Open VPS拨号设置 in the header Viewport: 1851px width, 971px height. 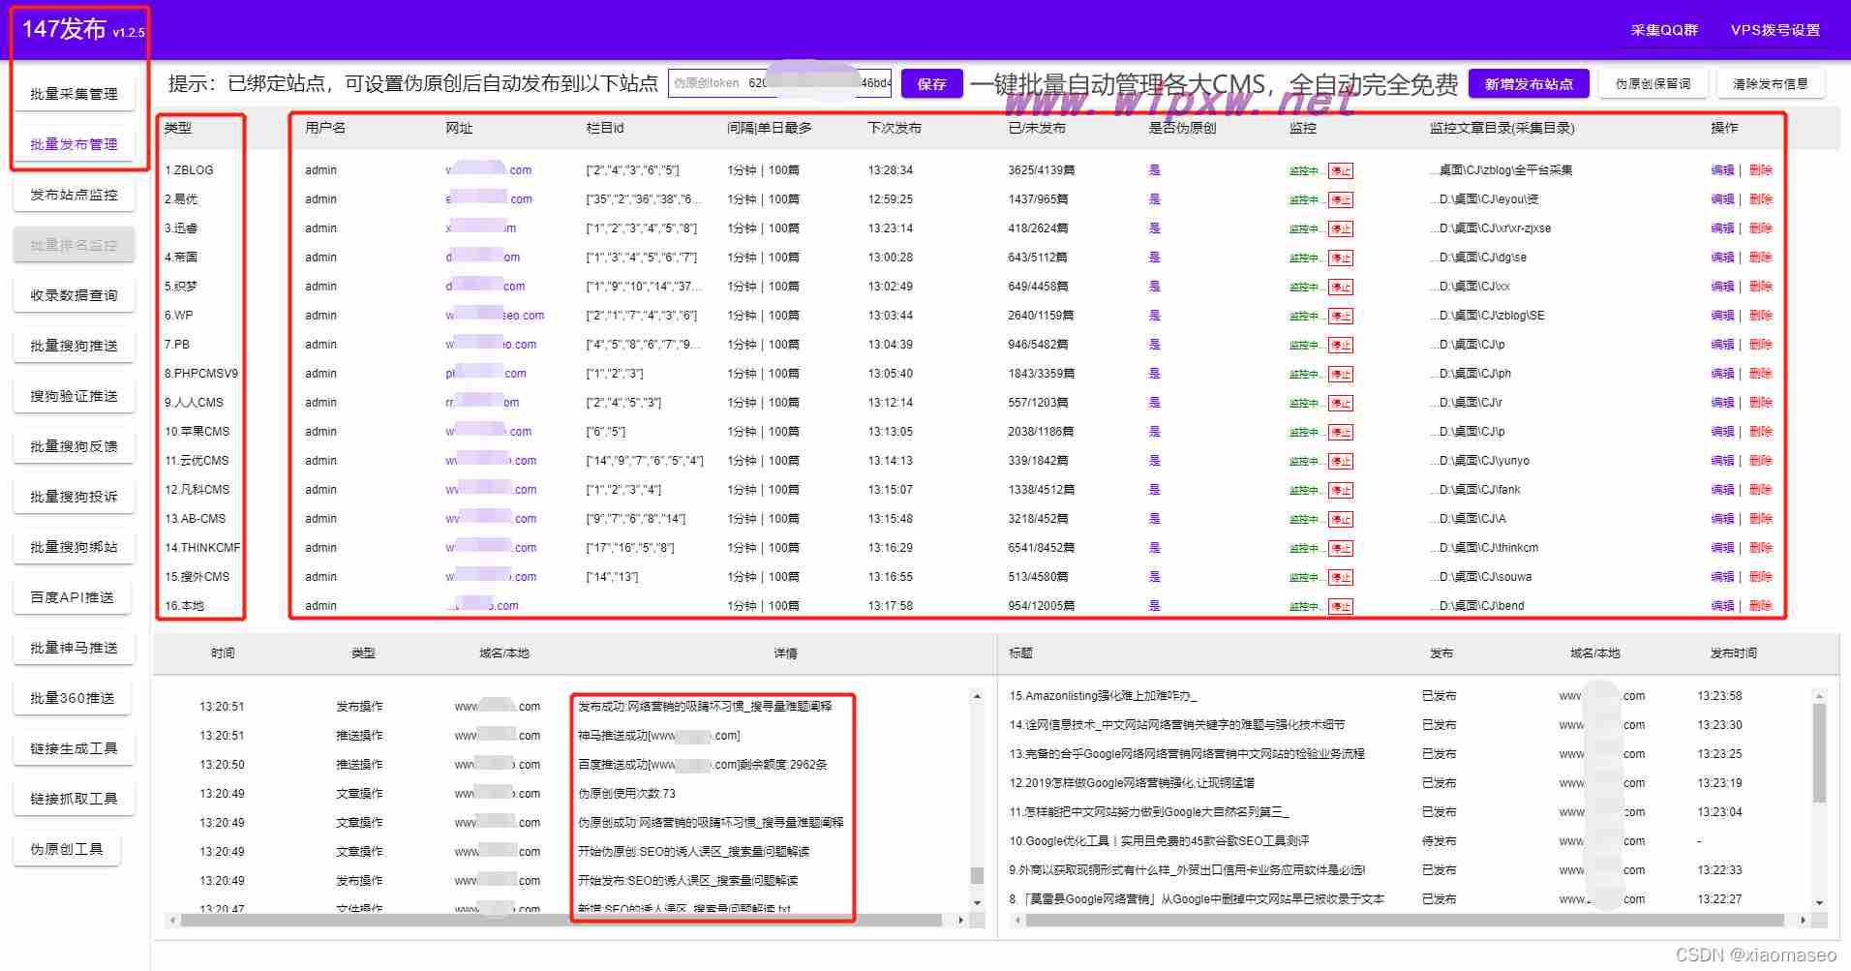pyautogui.click(x=1775, y=30)
